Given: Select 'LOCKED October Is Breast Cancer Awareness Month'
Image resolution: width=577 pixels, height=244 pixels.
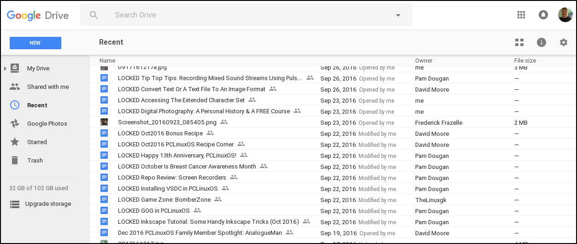Looking at the screenshot, I should 187,167.
